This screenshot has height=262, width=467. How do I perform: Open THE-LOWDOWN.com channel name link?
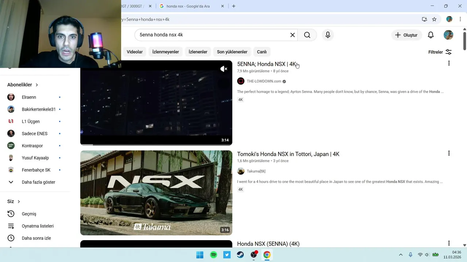pyautogui.click(x=264, y=81)
